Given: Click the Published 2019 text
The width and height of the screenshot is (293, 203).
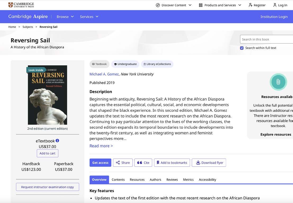Looking at the screenshot, I should pos(102,83).
